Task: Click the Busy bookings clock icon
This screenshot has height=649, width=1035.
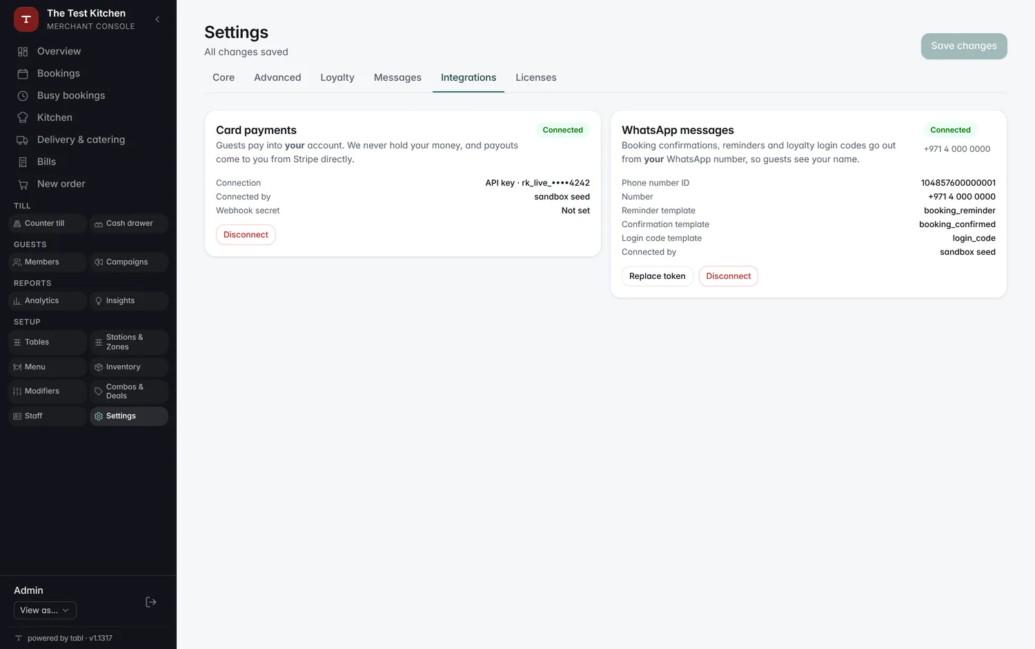Action: point(23,96)
